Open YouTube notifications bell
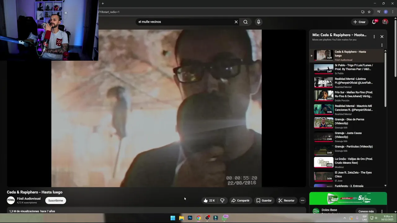Viewport: 397px width, 223px height. [x=374, y=22]
